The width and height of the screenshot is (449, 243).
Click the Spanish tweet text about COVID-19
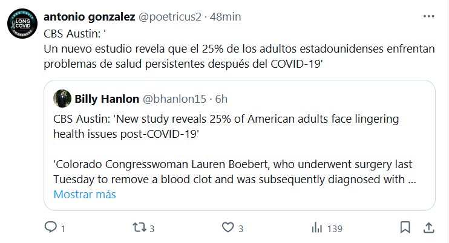click(x=240, y=56)
